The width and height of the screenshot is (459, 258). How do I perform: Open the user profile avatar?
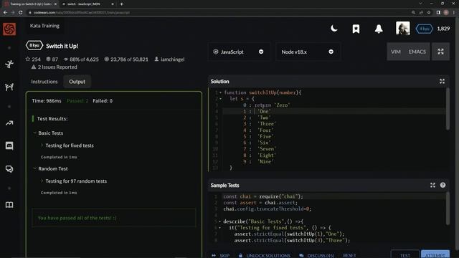click(x=403, y=29)
